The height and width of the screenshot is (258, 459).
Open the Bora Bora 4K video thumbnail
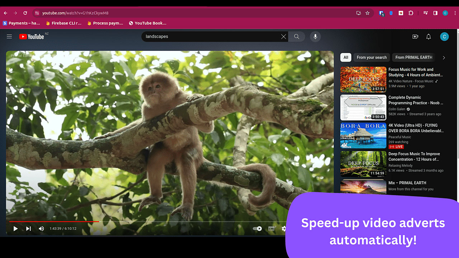363,136
